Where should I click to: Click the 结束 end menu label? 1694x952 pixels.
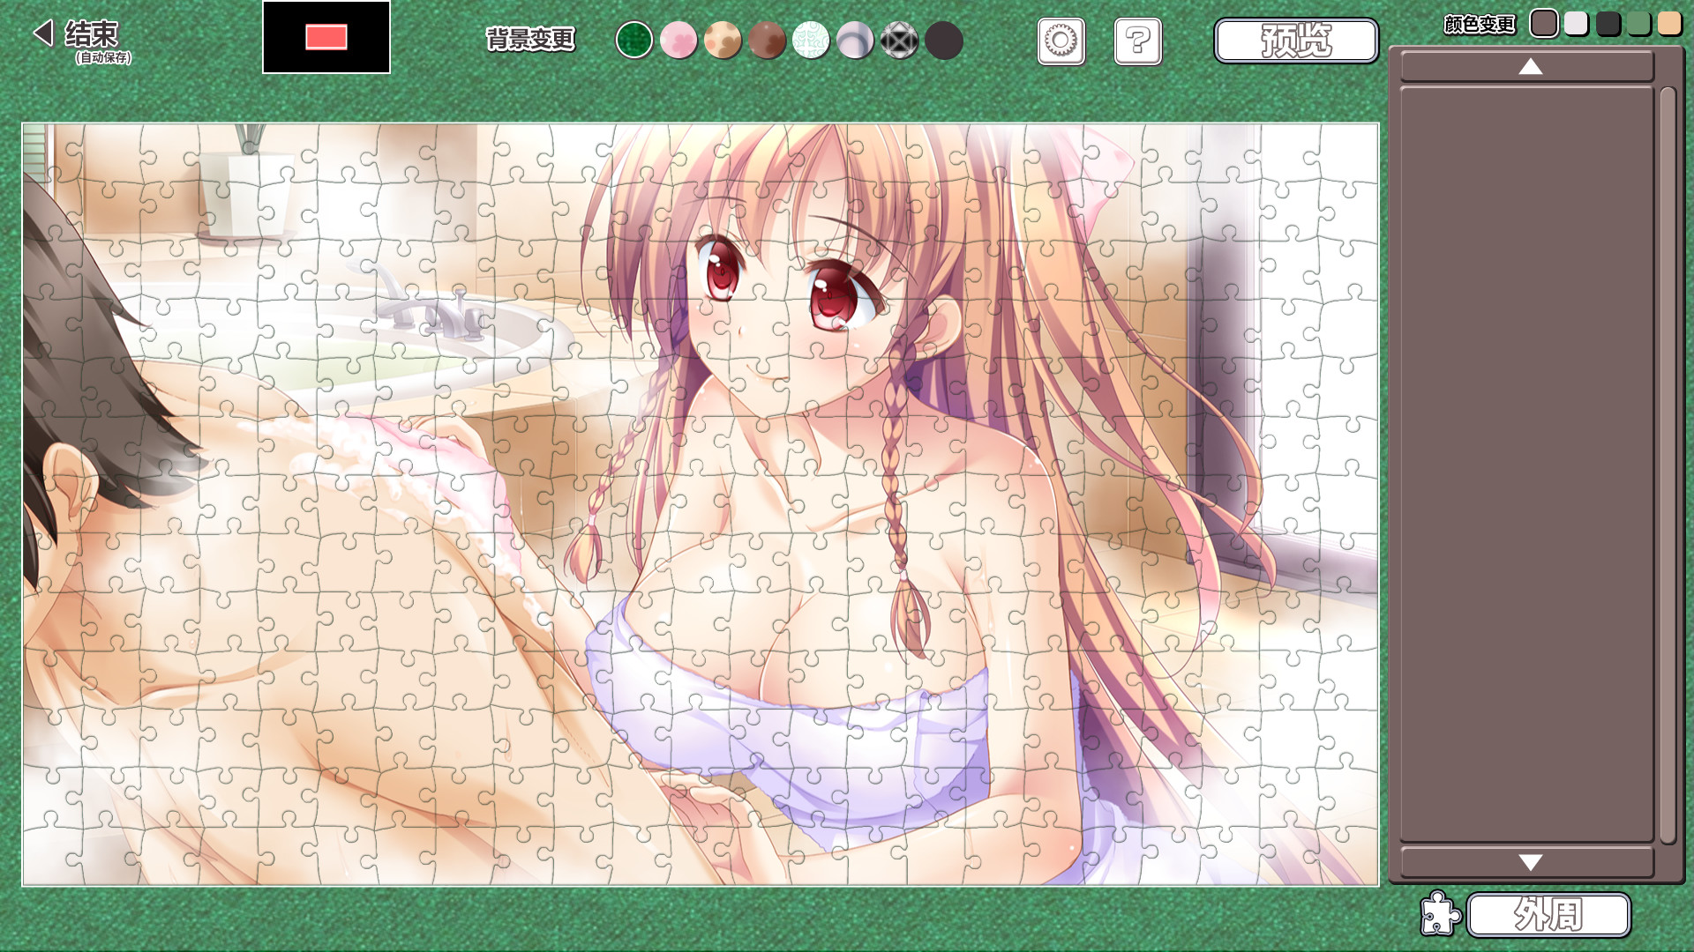click(x=91, y=34)
